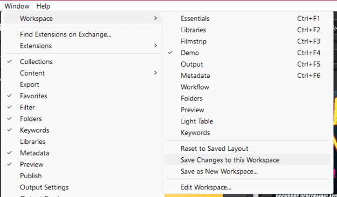The height and width of the screenshot is (197, 337).
Task: Expand the Extensions submenu
Action: click(82, 46)
